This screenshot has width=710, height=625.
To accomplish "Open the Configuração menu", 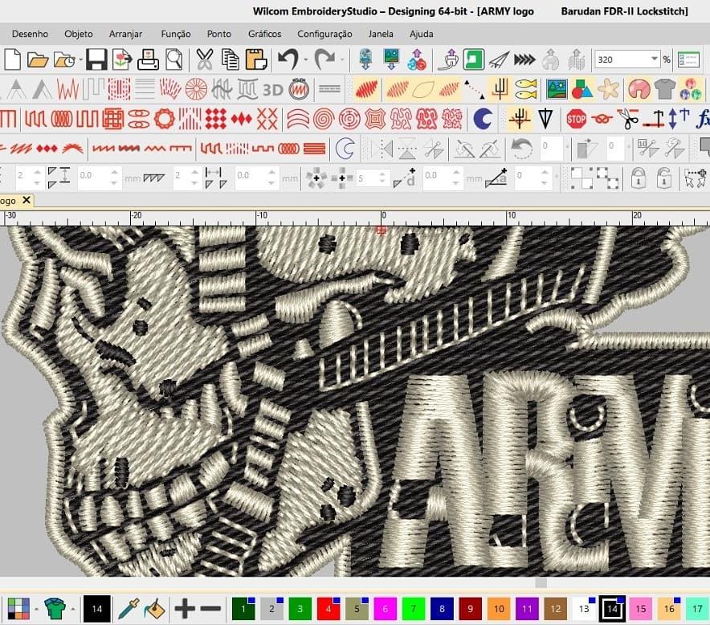I will [324, 34].
